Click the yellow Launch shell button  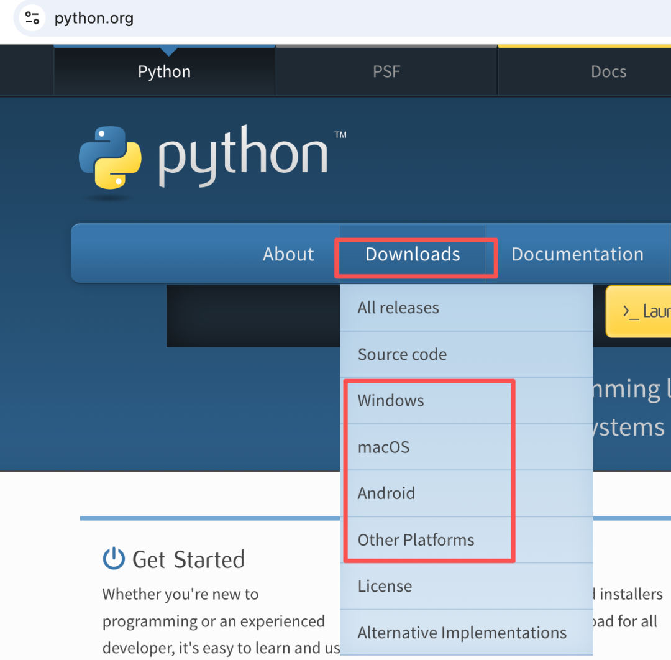click(x=639, y=311)
